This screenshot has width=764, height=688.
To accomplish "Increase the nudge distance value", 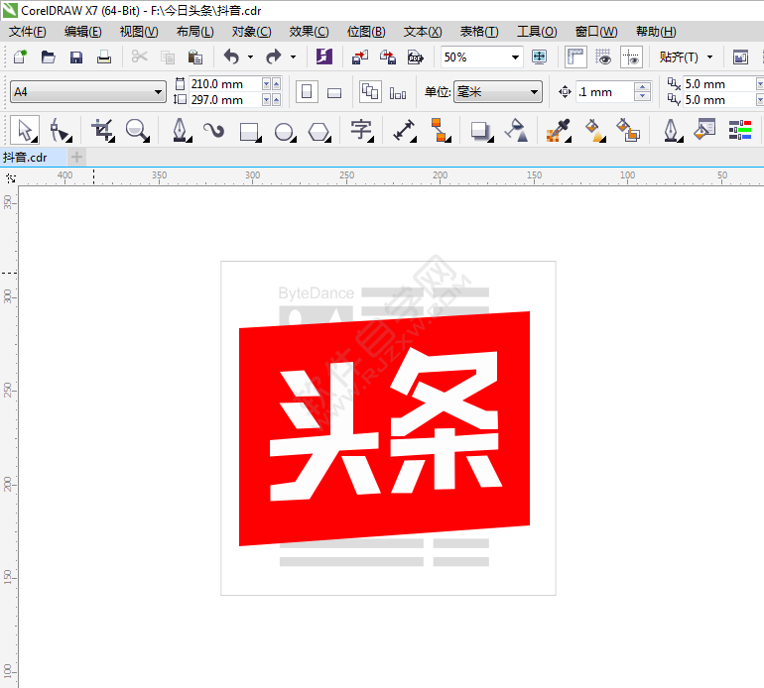I will tap(643, 86).
